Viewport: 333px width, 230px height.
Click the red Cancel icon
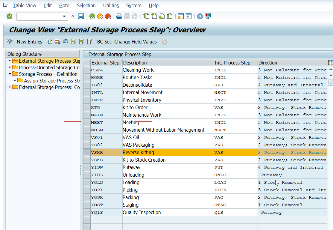coord(108,16)
